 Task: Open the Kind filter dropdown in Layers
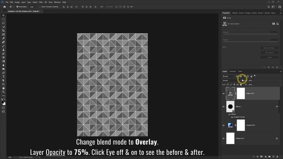228,76
